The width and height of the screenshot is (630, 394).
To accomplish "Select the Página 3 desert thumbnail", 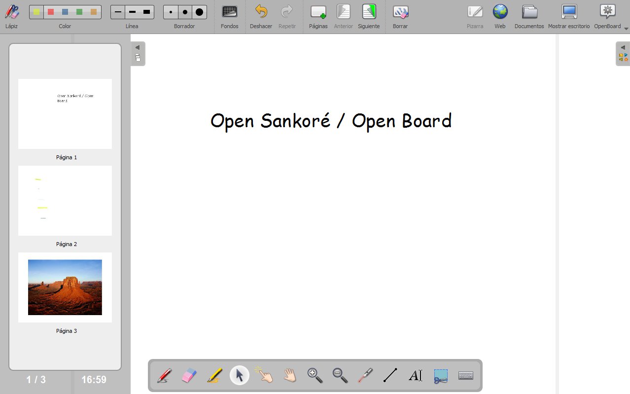I will (65, 287).
